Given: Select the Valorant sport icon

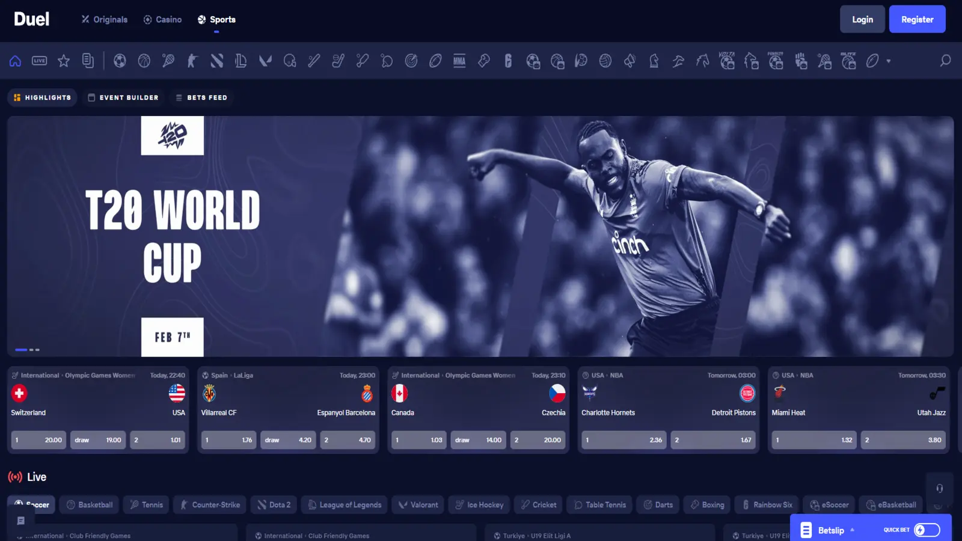Looking at the screenshot, I should [x=266, y=61].
